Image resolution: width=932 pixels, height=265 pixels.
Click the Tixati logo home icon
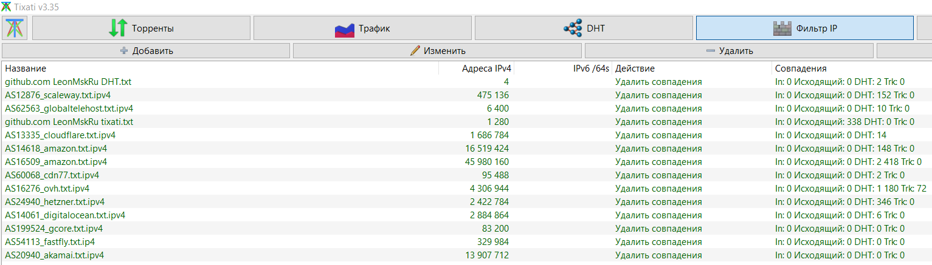pyautogui.click(x=15, y=28)
